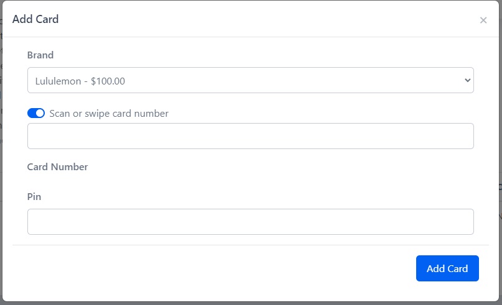Focus the scan or swipe card number field
The height and width of the screenshot is (305, 502).
pyautogui.click(x=250, y=136)
